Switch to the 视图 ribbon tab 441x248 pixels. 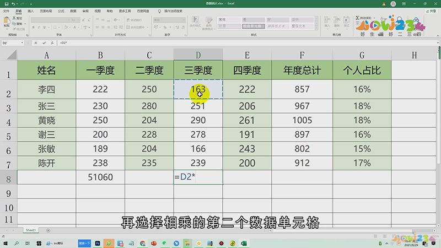[98, 11]
